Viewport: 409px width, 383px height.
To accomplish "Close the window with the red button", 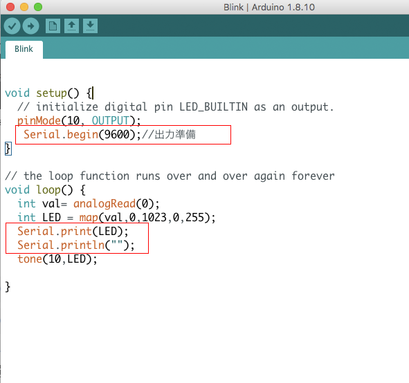I will 10,7.
